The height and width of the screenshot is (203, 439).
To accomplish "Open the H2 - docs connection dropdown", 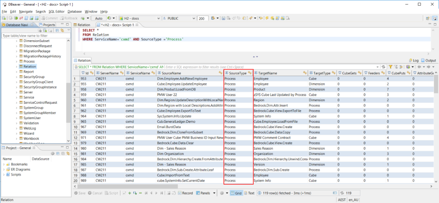I will coord(158,18).
